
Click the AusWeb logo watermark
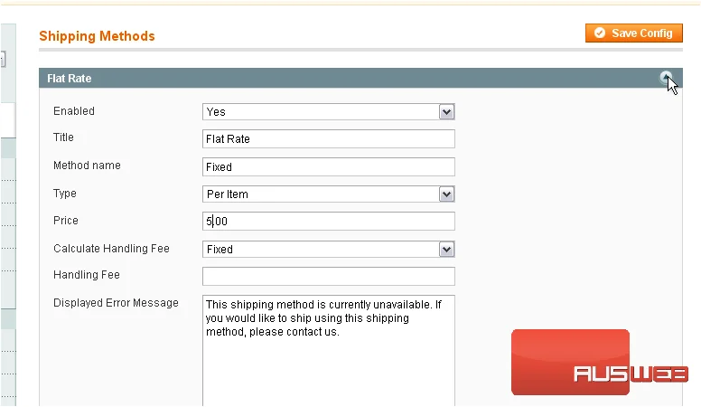[599, 363]
